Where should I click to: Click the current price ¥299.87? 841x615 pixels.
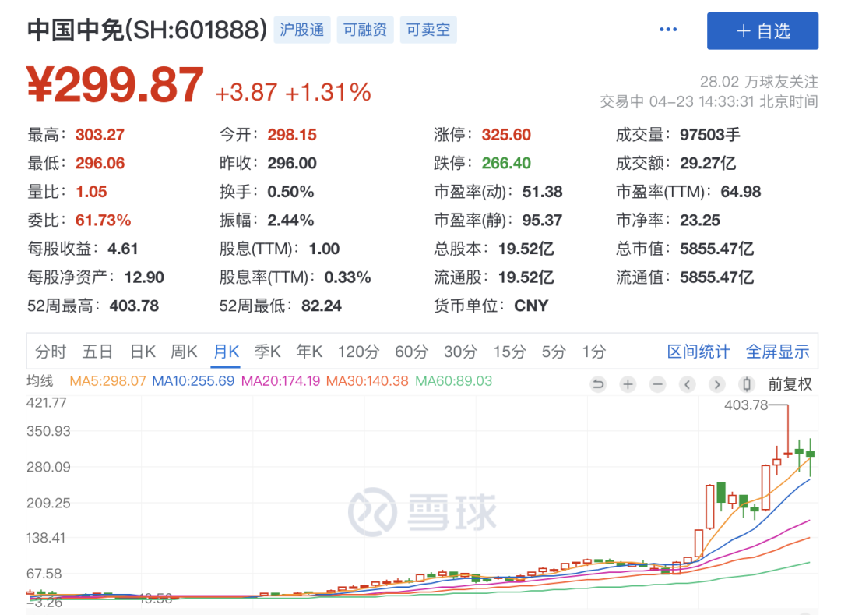point(115,85)
